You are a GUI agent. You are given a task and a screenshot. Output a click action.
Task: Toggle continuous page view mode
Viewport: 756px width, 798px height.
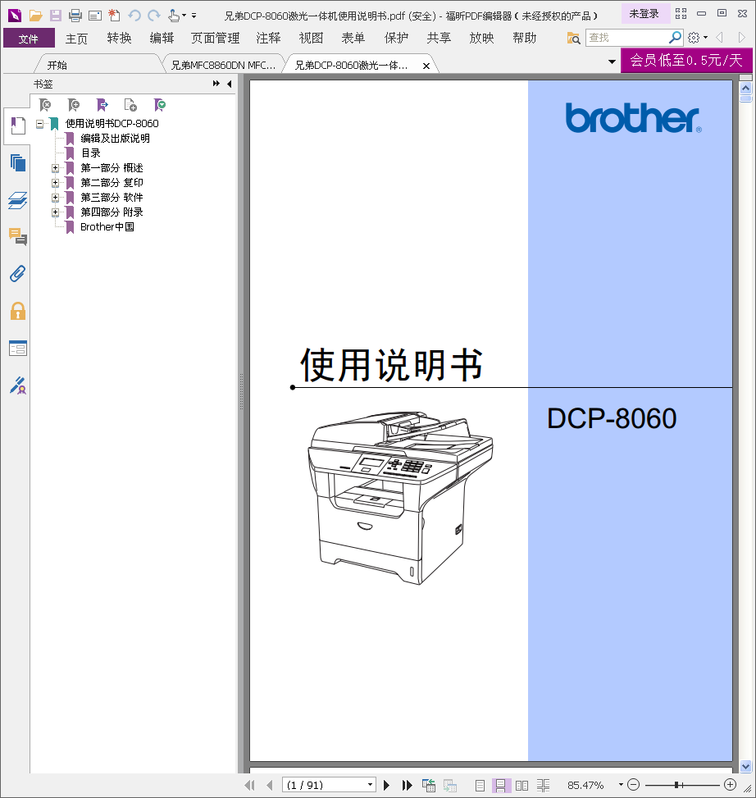pos(501,785)
